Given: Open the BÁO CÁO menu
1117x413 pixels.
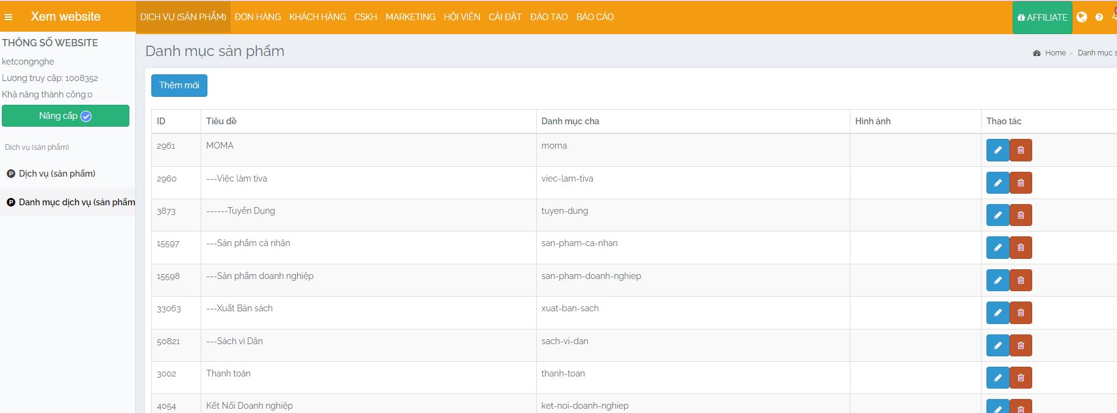Looking at the screenshot, I should click(x=595, y=17).
